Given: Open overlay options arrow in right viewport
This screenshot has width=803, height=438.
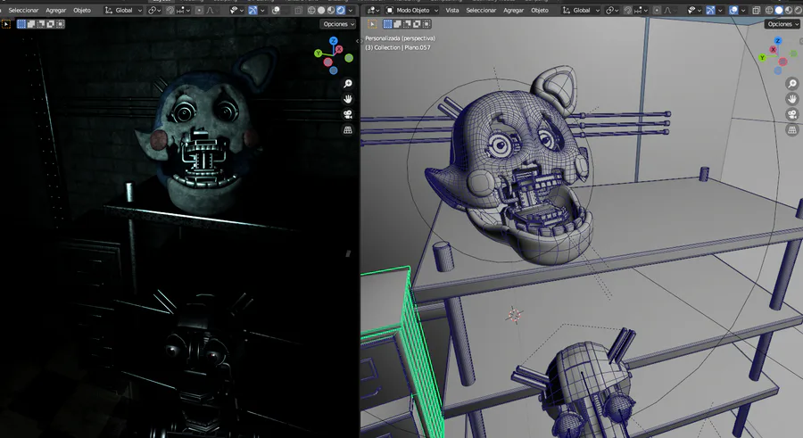Looking at the screenshot, I should pos(743,10).
